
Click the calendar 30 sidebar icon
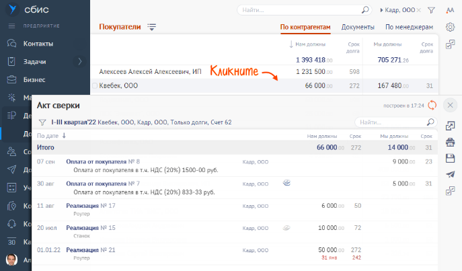pyautogui.click(x=11, y=241)
